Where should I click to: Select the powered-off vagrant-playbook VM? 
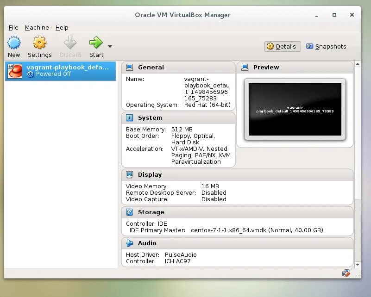[x=60, y=71]
